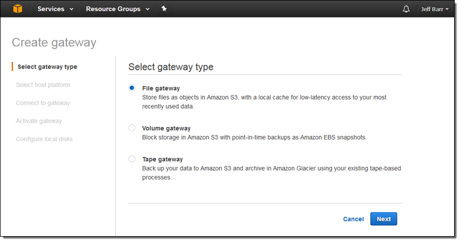Pick the Tape gateway radio button
The height and width of the screenshot is (242, 460).
coord(132,159)
